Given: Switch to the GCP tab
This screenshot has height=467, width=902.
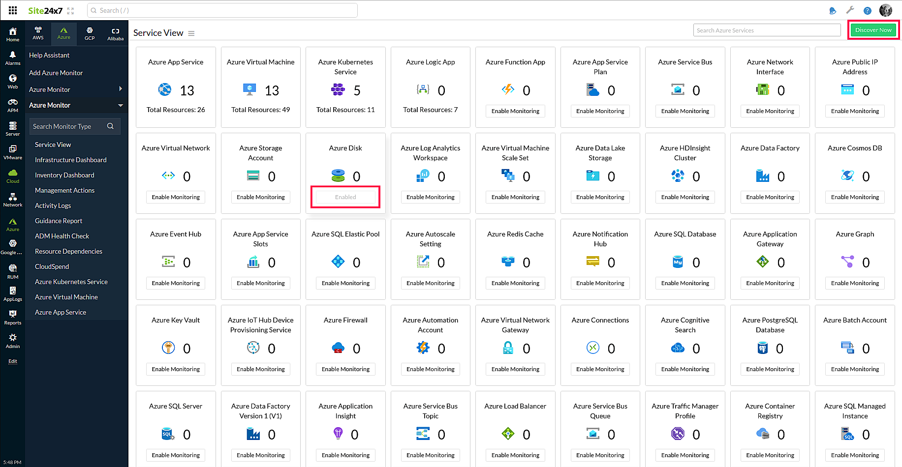Looking at the screenshot, I should point(90,33).
